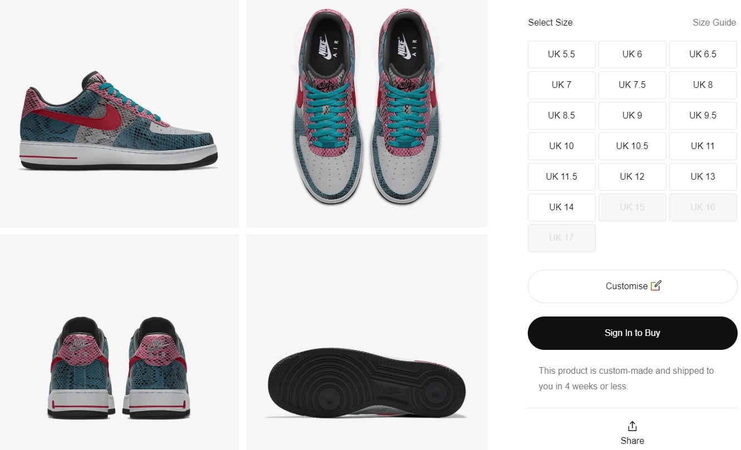Open the Customise button
Image resolution: width=741 pixels, height=450 pixels.
pyautogui.click(x=632, y=286)
